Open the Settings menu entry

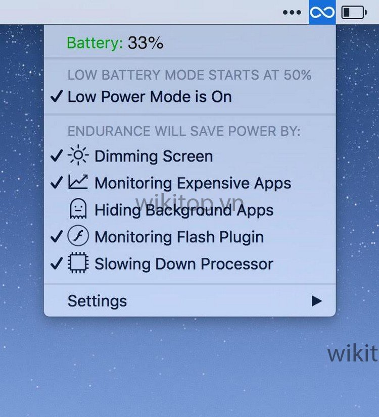[189, 301]
